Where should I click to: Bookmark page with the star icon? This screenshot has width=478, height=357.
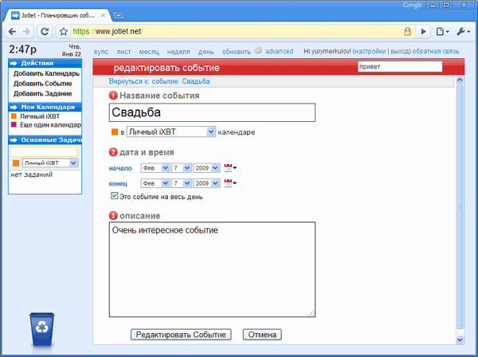[64, 31]
